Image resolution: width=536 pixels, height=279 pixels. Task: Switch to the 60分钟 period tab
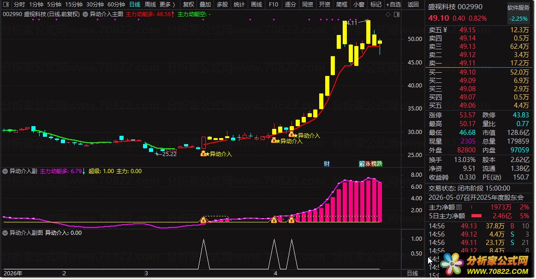(x=116, y=5)
